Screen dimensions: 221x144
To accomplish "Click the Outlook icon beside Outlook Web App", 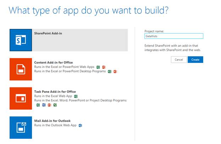I will (81, 125).
